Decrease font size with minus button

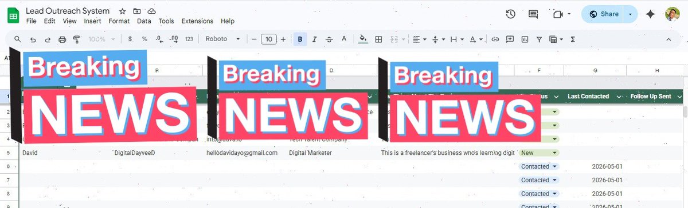coord(254,39)
